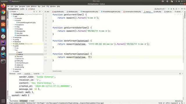Viewport: 186px width, 104px height.
Task: Open the TODO tool window
Action: click(32, 101)
